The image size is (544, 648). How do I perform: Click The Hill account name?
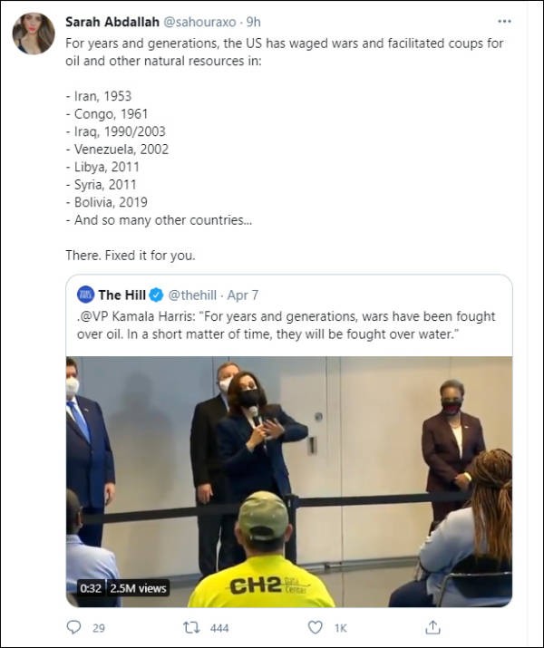[122, 295]
